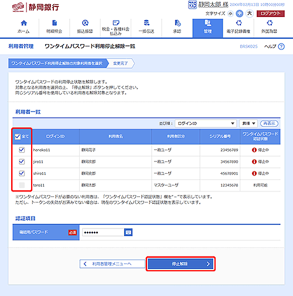Viewport: 293px width, 296px height.
Task: Set font size to 大
Action: 250,14
